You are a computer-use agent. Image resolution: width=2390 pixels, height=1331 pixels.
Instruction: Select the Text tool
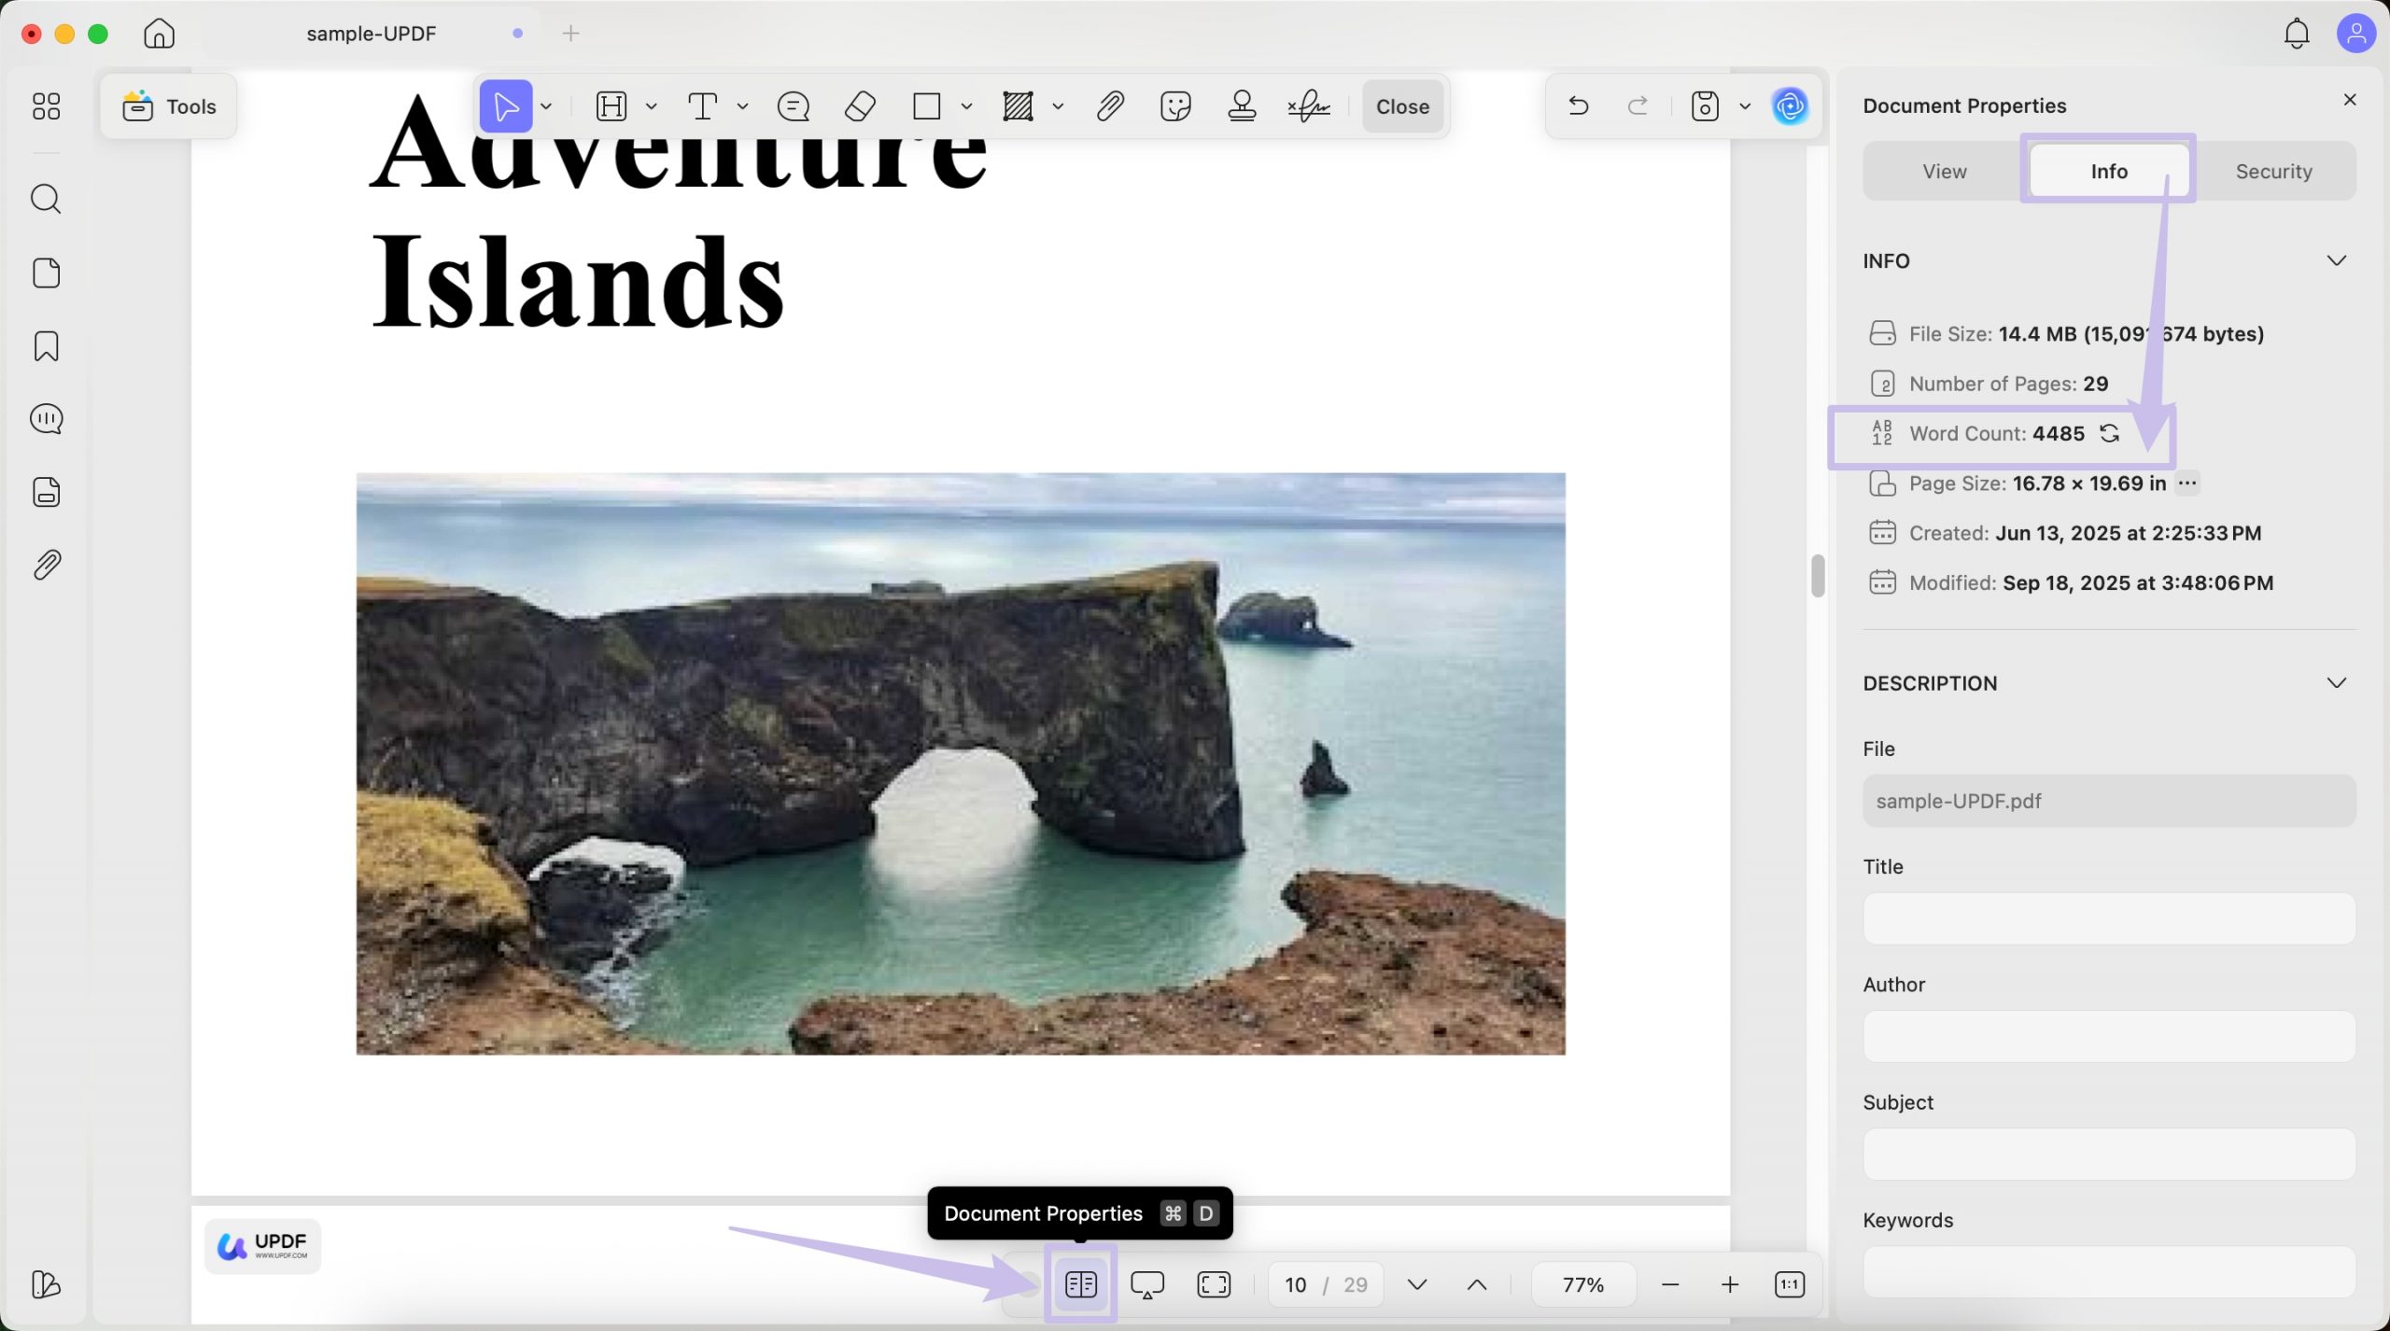point(702,105)
